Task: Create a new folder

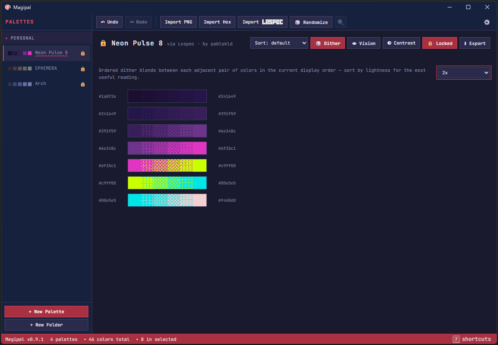Action: (x=46, y=325)
